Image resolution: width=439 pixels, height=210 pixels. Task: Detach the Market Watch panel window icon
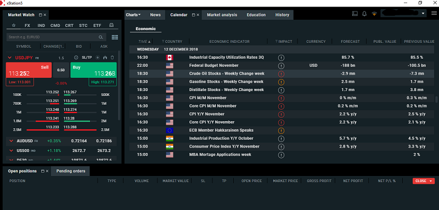[x=40, y=15]
